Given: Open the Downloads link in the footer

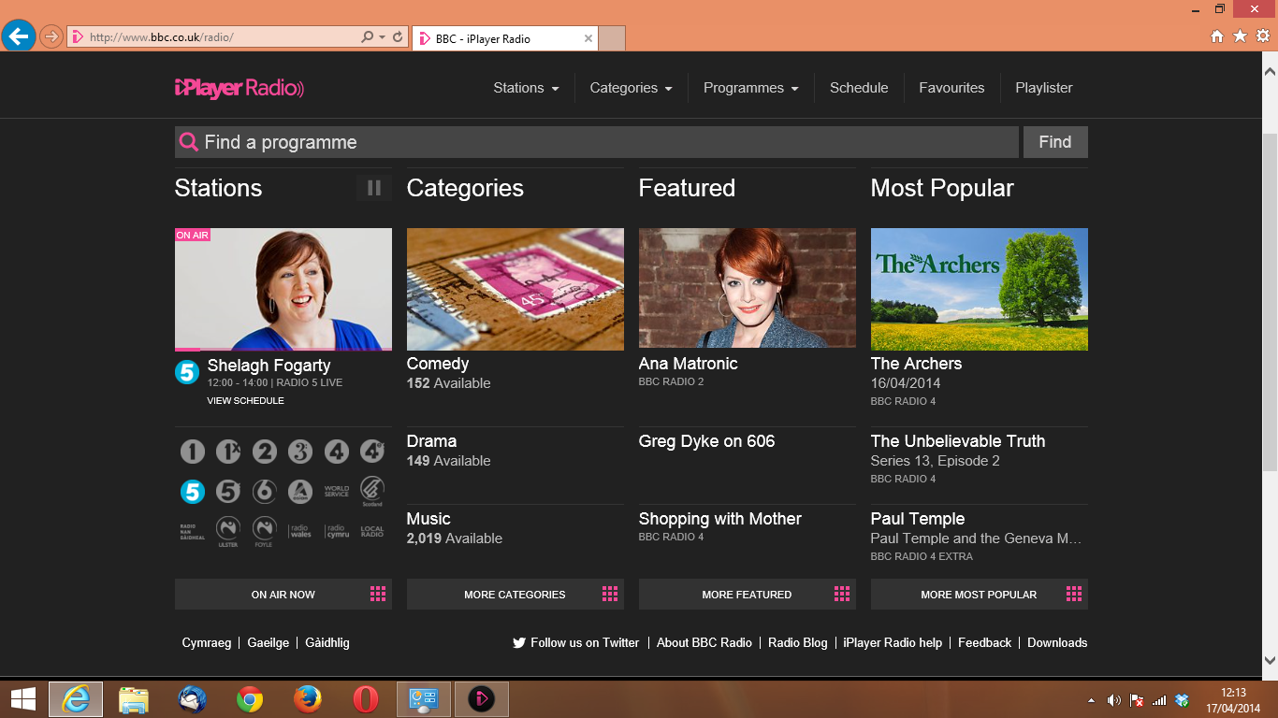Looking at the screenshot, I should pos(1057,642).
